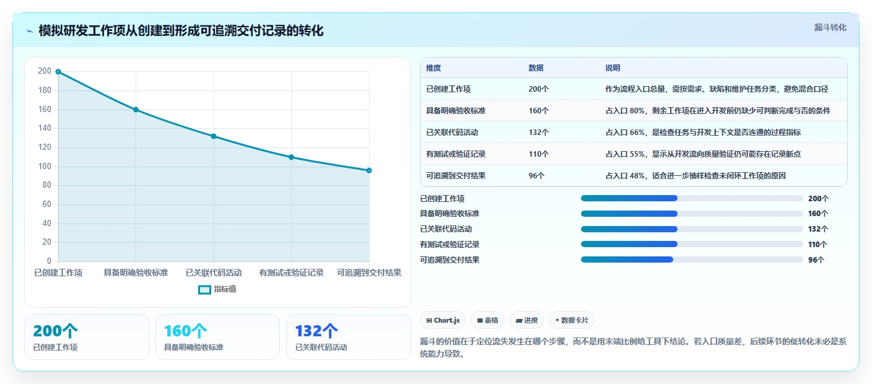Click the Chart.js tag chip
The image size is (872, 384).
click(443, 320)
